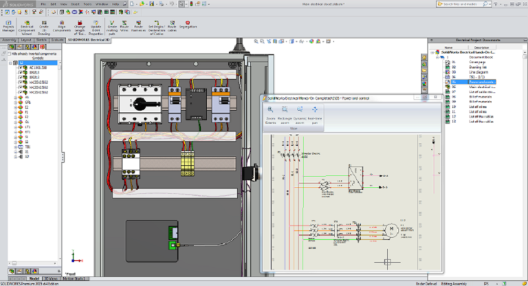
Task: Select the 05 Power and control document
Action: point(470,82)
